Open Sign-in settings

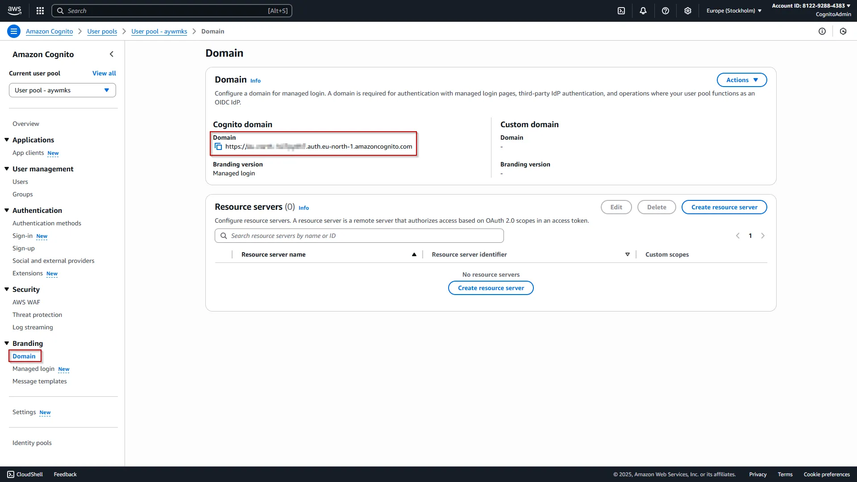pyautogui.click(x=22, y=236)
